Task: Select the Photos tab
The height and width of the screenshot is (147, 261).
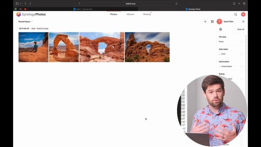Action: 113,14
